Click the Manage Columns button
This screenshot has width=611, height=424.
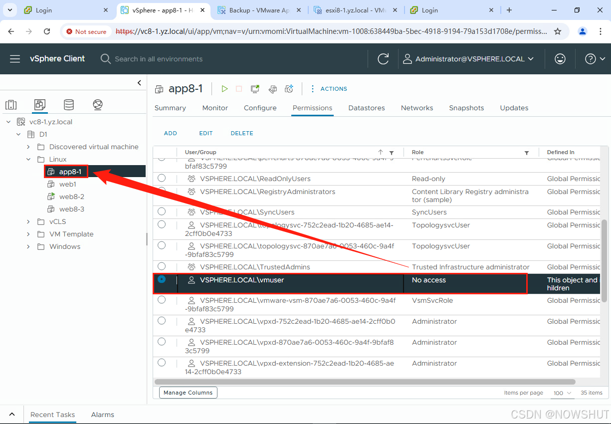pos(188,393)
